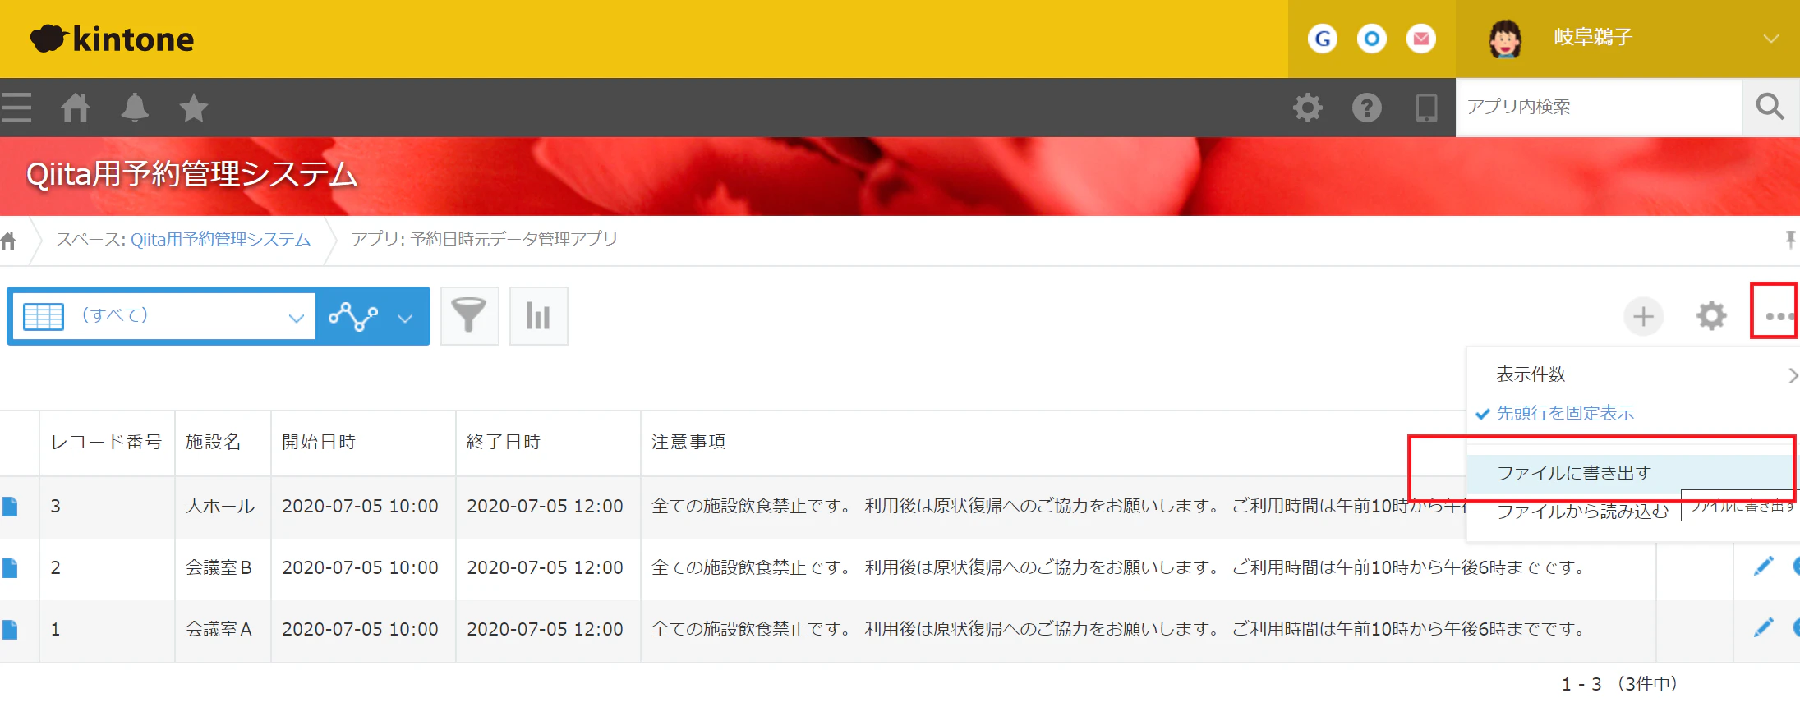1800x707 pixels.
Task: Open the blue circle shortcut icon
Action: (x=1371, y=39)
